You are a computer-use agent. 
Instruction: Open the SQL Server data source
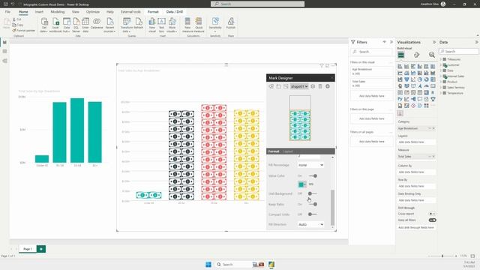76,25
